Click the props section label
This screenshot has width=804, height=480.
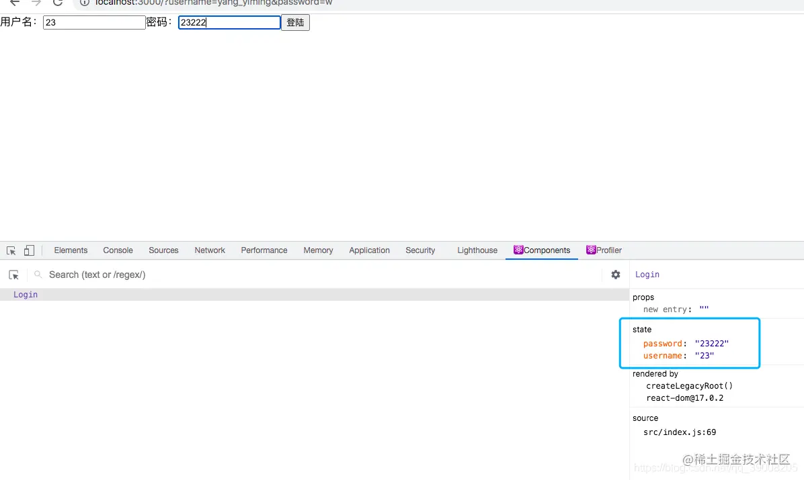[x=643, y=297]
